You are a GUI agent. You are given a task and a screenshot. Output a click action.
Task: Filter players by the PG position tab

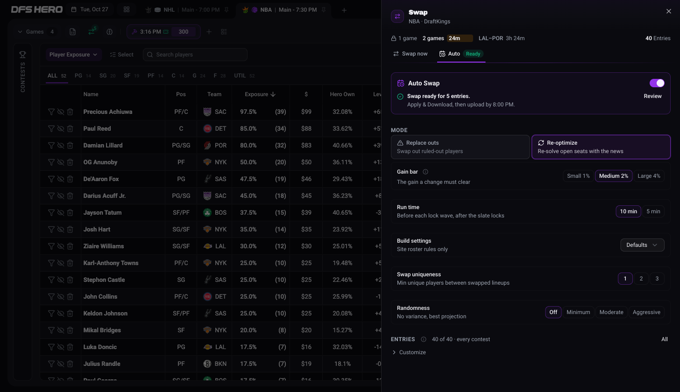coord(83,76)
